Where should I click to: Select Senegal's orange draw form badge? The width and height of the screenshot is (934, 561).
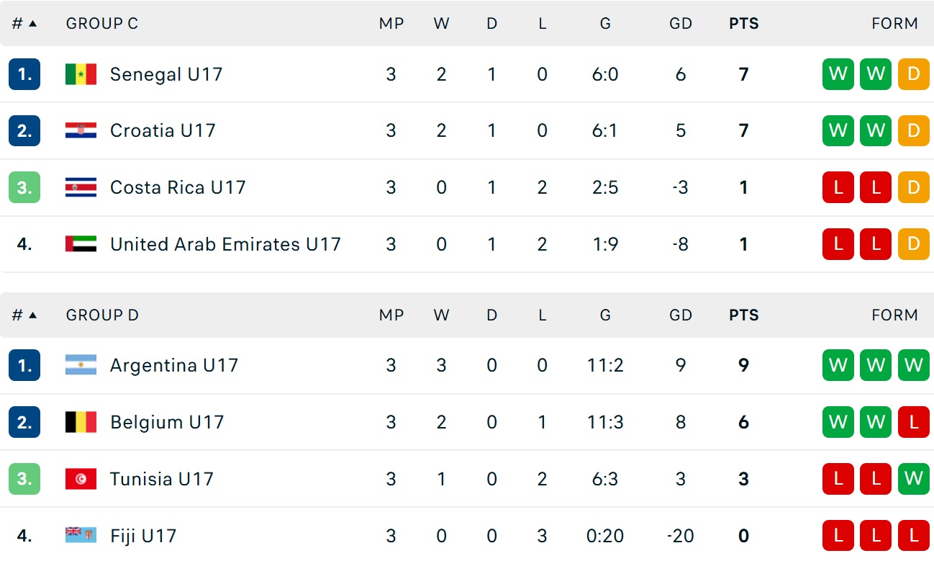pyautogui.click(x=913, y=74)
